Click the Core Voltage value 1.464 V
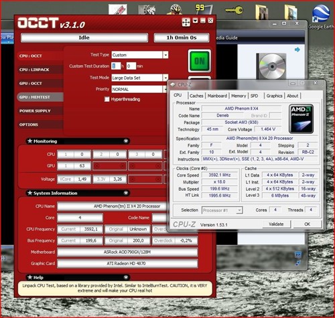 pyautogui.click(x=268, y=129)
